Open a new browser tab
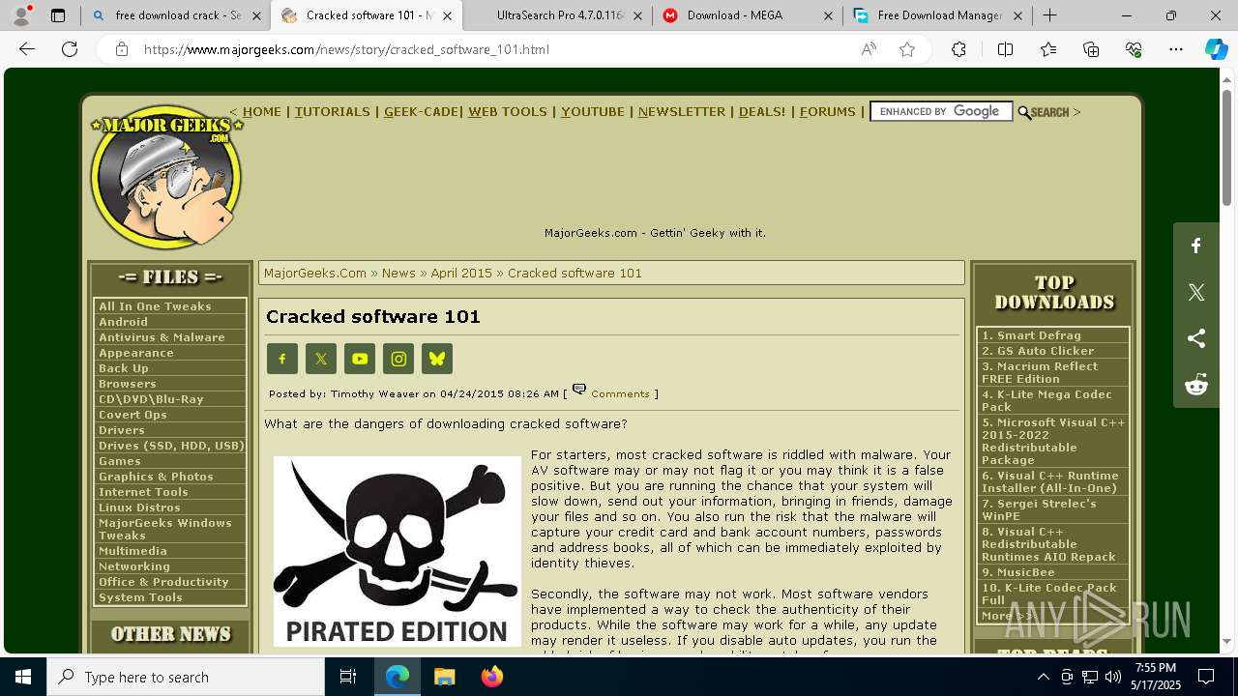 point(1049,15)
